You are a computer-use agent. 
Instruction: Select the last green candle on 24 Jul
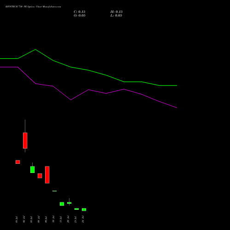84,210
